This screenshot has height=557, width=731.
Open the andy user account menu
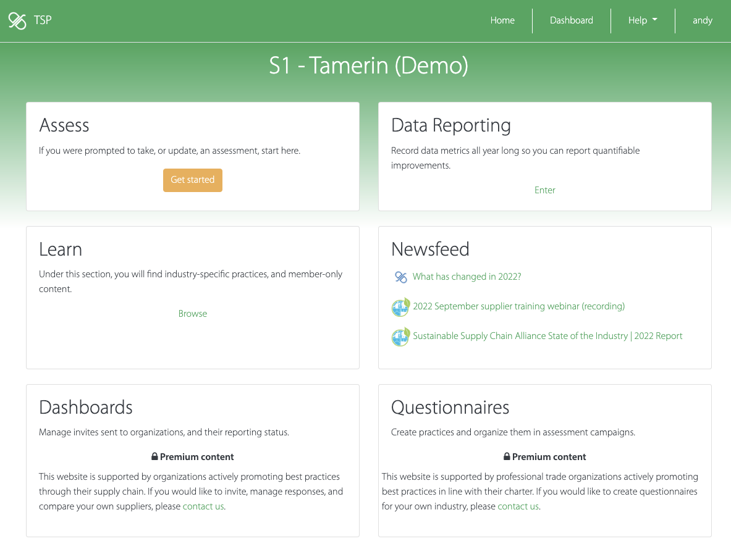coord(702,20)
